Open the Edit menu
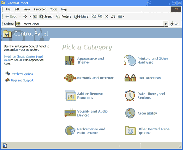Screen dimensions: 183x150 coord(17,9)
